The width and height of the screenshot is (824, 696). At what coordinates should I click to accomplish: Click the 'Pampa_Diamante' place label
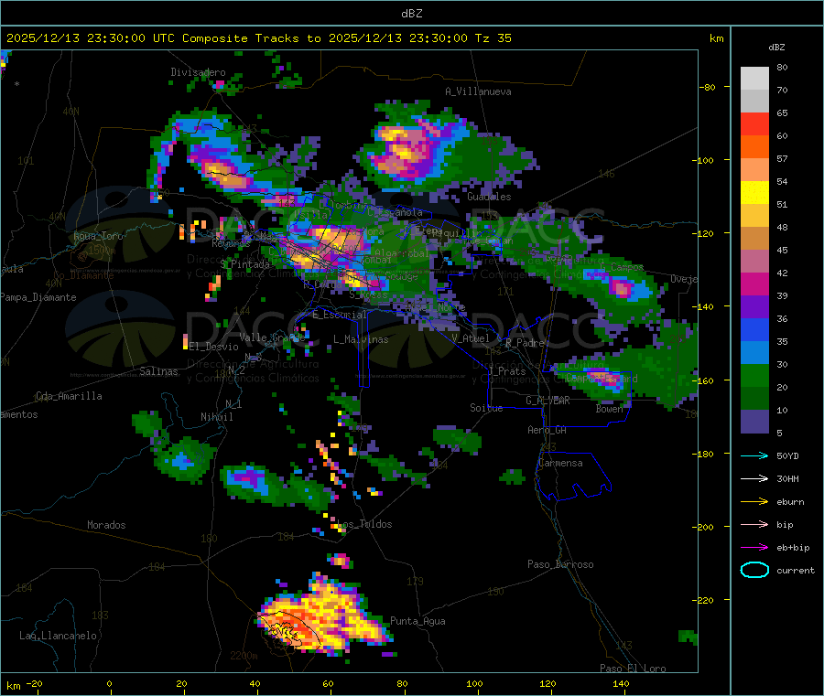[38, 297]
